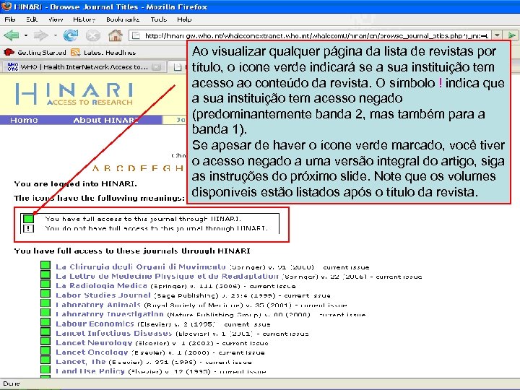Open the address bar history dropdown
The height and width of the screenshot is (390, 520).
pos(497,35)
